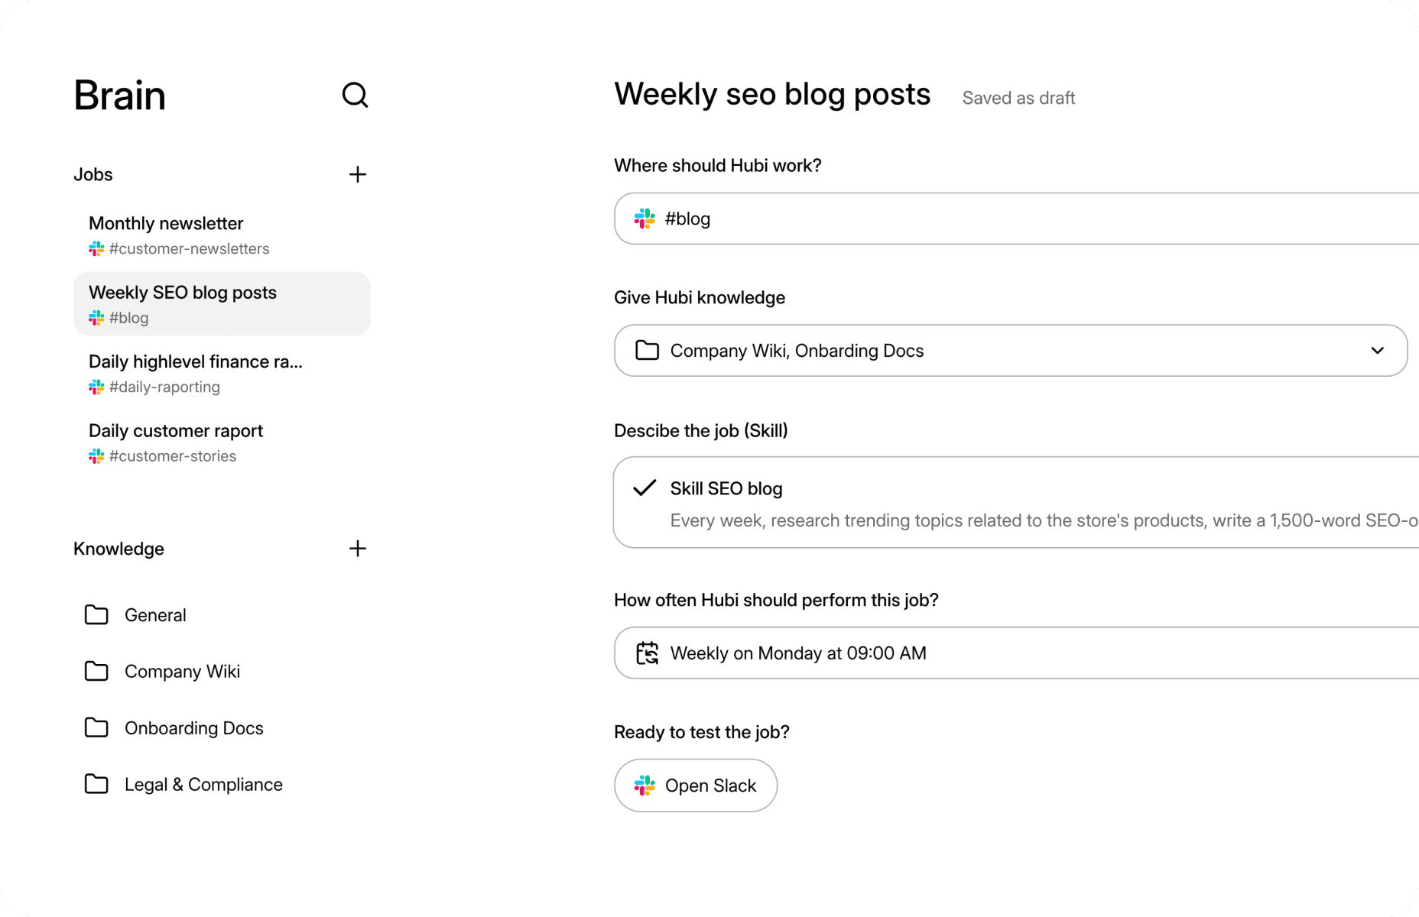Open the search magnifier icon
The image size is (1419, 917).
pyautogui.click(x=355, y=96)
